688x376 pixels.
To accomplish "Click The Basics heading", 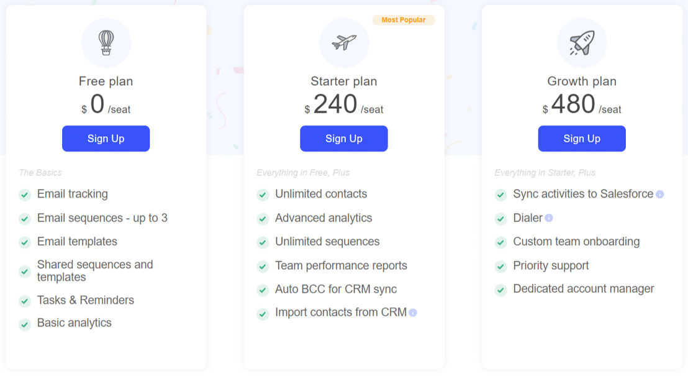I will (x=40, y=173).
